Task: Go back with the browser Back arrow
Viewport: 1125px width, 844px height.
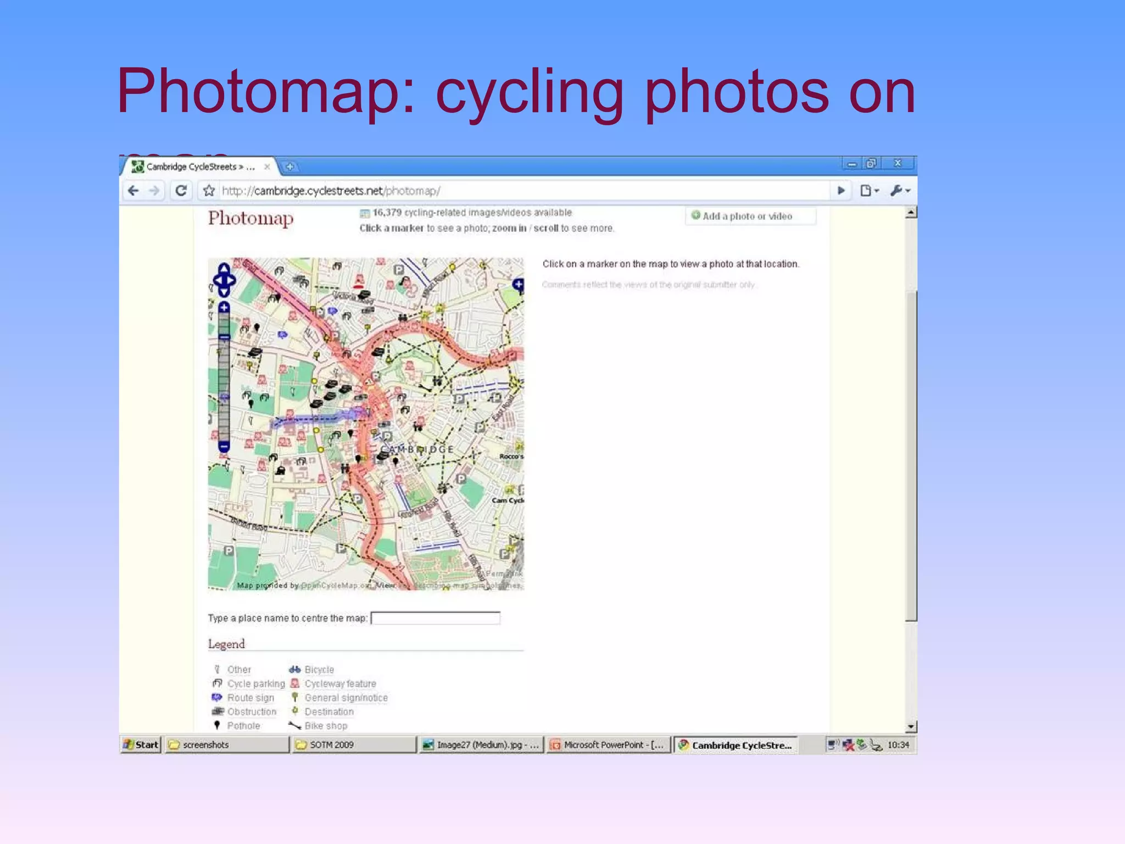Action: pos(133,191)
